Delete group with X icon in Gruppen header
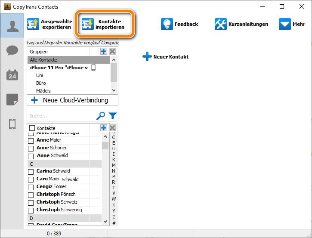The image size is (312, 238). [x=112, y=51]
